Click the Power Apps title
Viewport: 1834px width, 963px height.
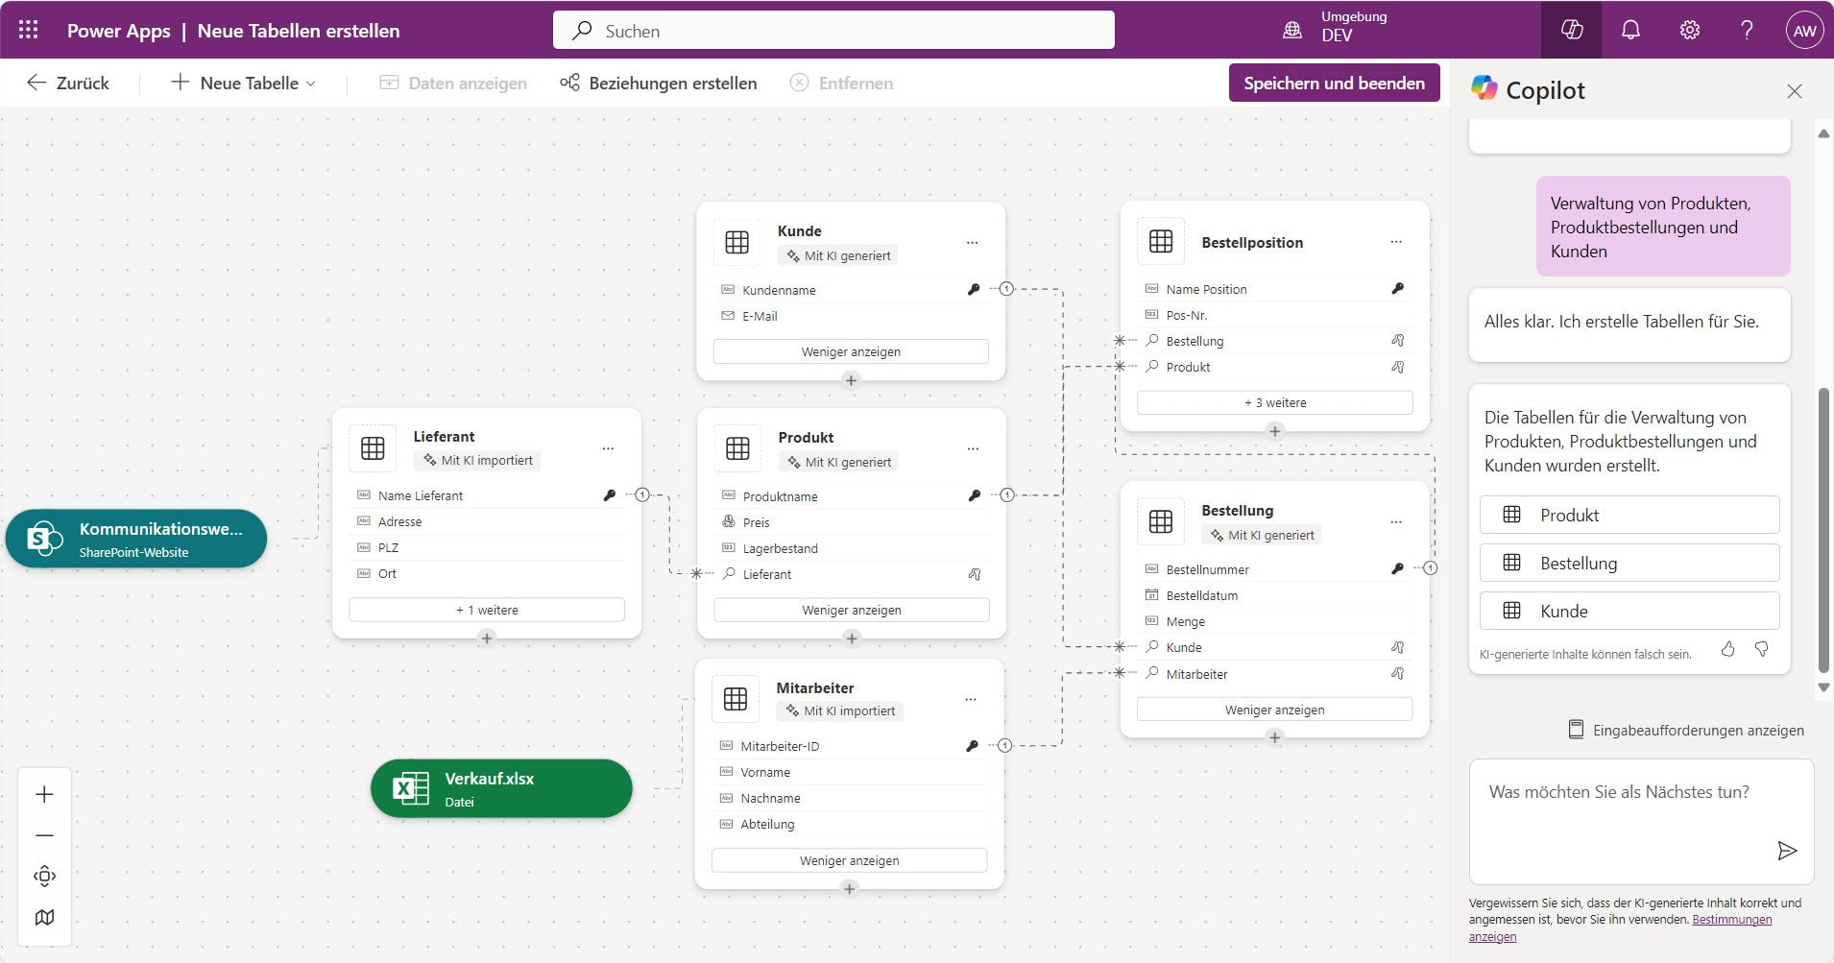click(x=119, y=31)
